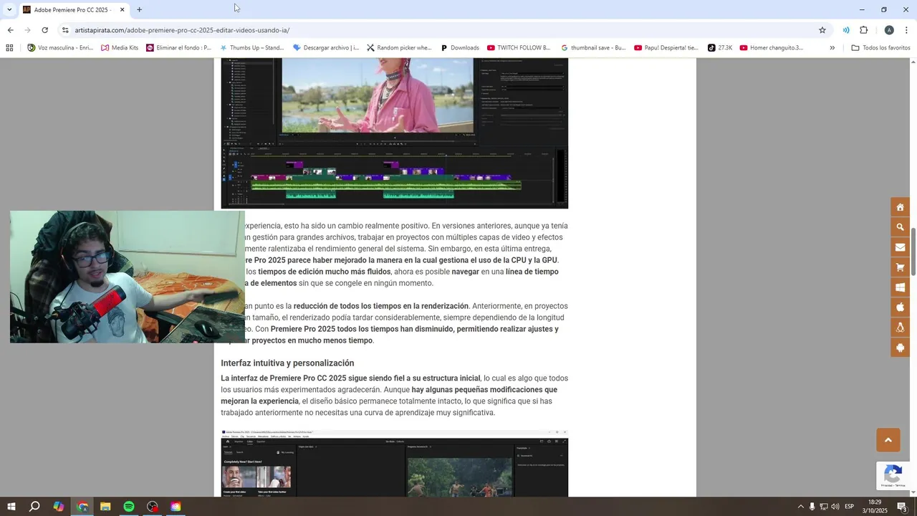Open the Windows category sidebar icon
The image size is (917, 516).
[900, 287]
